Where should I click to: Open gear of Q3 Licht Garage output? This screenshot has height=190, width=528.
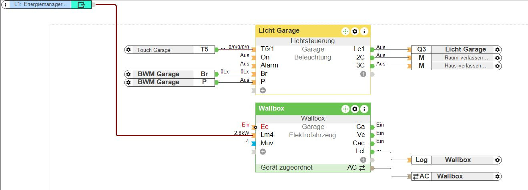(x=497, y=49)
